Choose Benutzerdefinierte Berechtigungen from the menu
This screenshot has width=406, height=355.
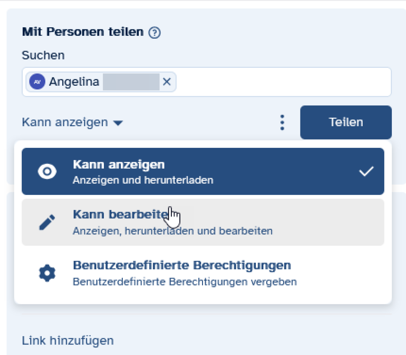click(x=182, y=265)
